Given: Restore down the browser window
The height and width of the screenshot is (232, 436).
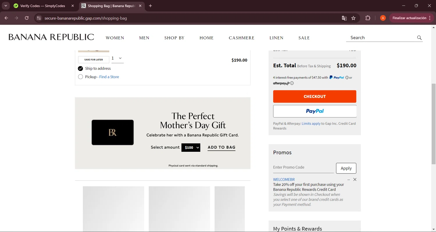Looking at the screenshot, I should pos(416,6).
